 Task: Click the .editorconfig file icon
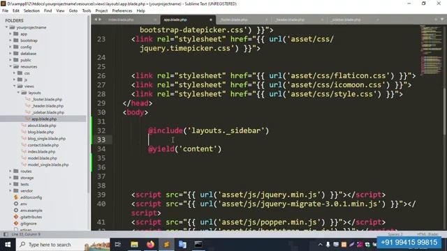click(16, 197)
